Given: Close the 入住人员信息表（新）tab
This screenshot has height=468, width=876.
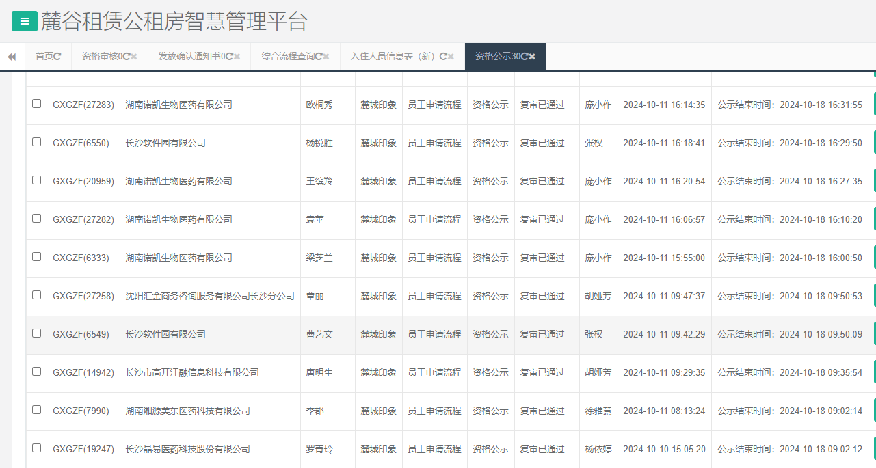Looking at the screenshot, I should point(449,57).
